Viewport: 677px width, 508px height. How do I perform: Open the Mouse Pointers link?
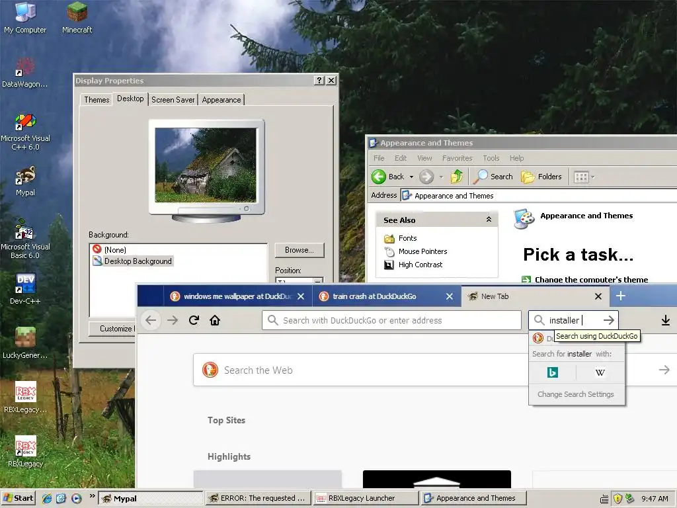click(422, 251)
